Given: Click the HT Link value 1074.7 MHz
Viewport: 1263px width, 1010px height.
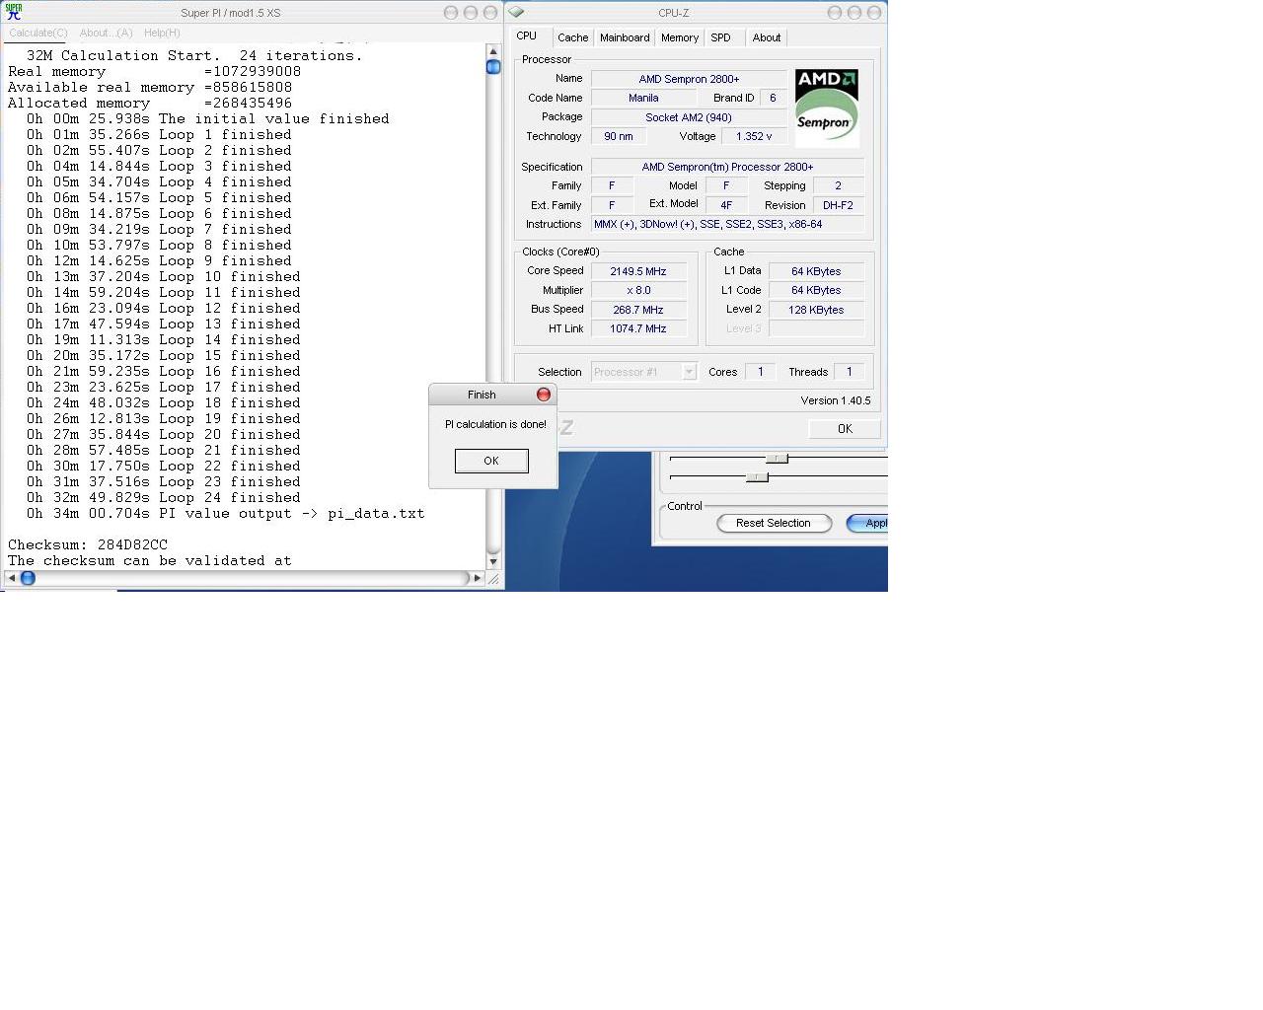Looking at the screenshot, I should pyautogui.click(x=638, y=328).
